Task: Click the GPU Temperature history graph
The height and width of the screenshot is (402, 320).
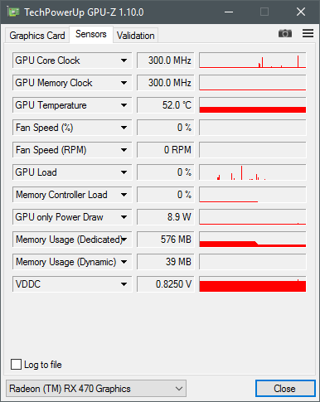Action: 253,105
